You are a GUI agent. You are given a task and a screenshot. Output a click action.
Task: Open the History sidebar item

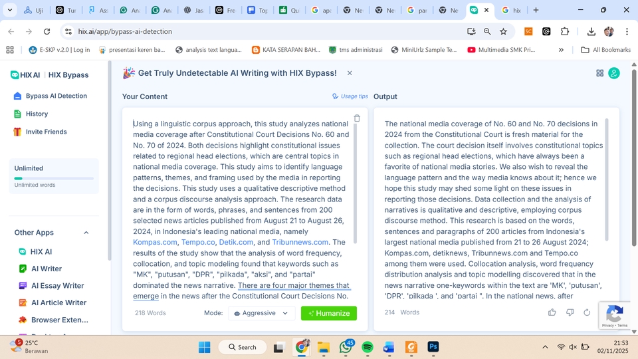pos(37,114)
